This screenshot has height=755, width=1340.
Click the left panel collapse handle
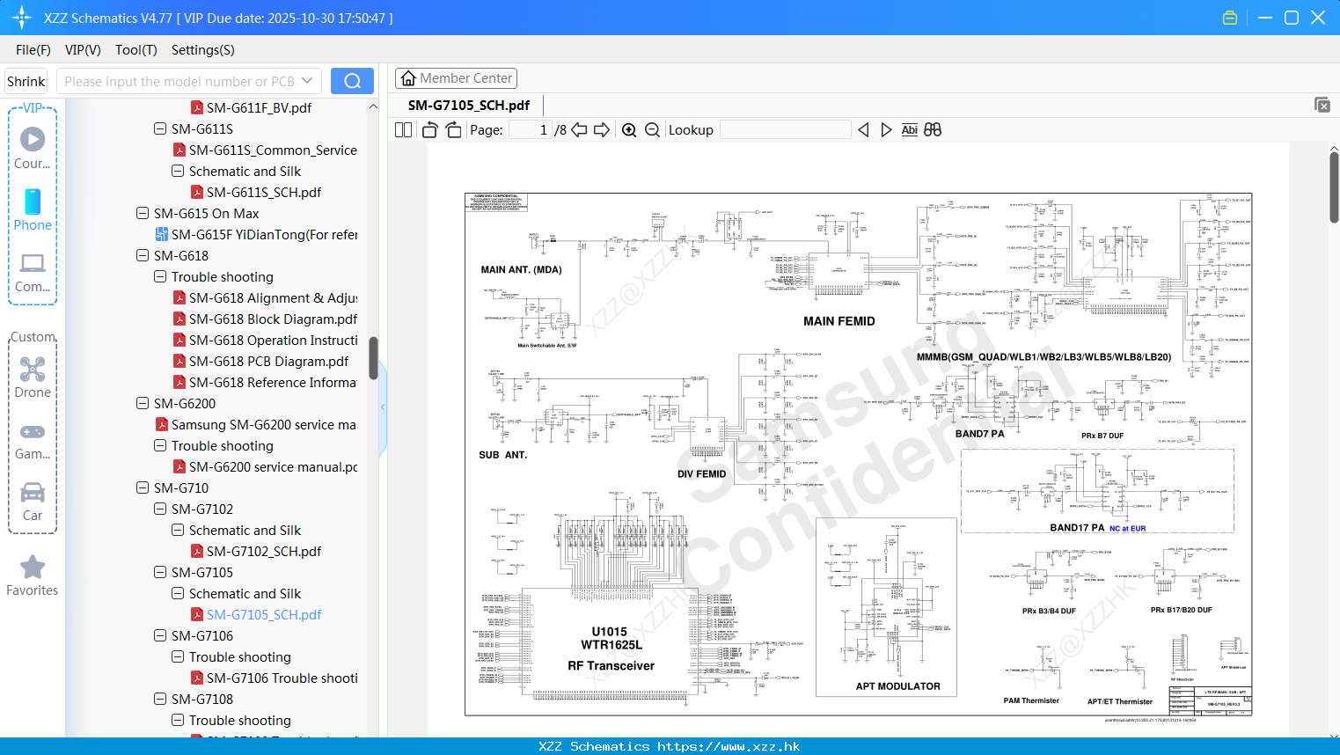coord(383,407)
